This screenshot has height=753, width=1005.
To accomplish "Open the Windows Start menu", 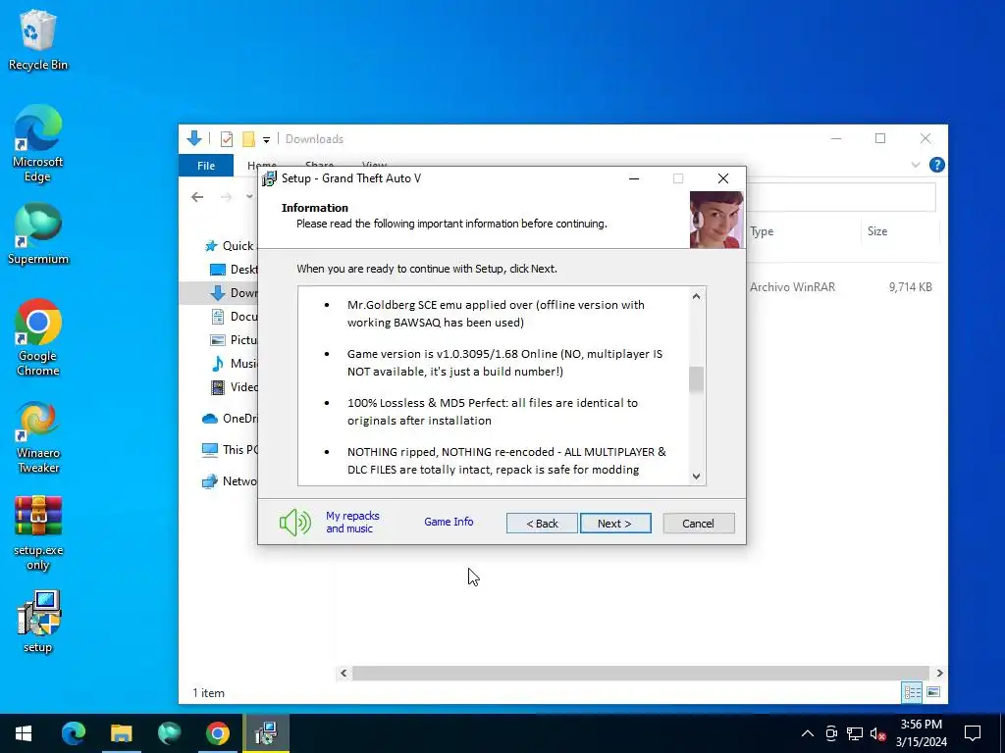I will click(24, 733).
